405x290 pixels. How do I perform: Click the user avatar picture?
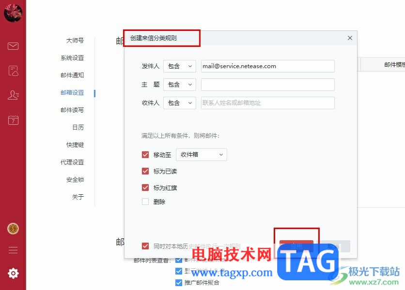13,13
